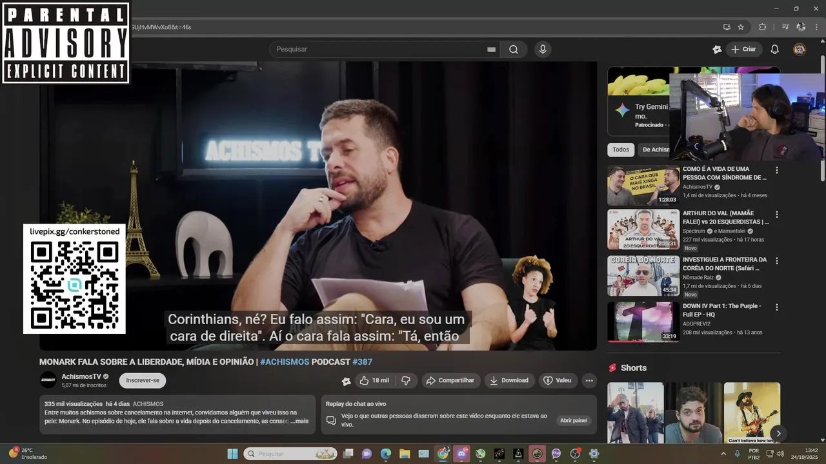Click the Download button
The image size is (826, 464).
coord(509,380)
